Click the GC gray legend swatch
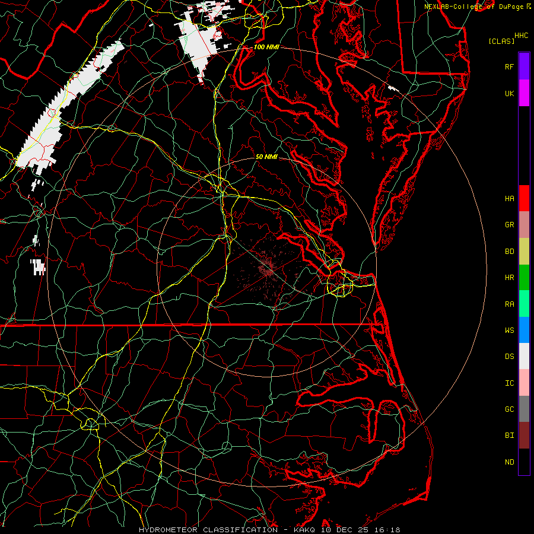Viewport: 534px width, 534px height. [524, 409]
